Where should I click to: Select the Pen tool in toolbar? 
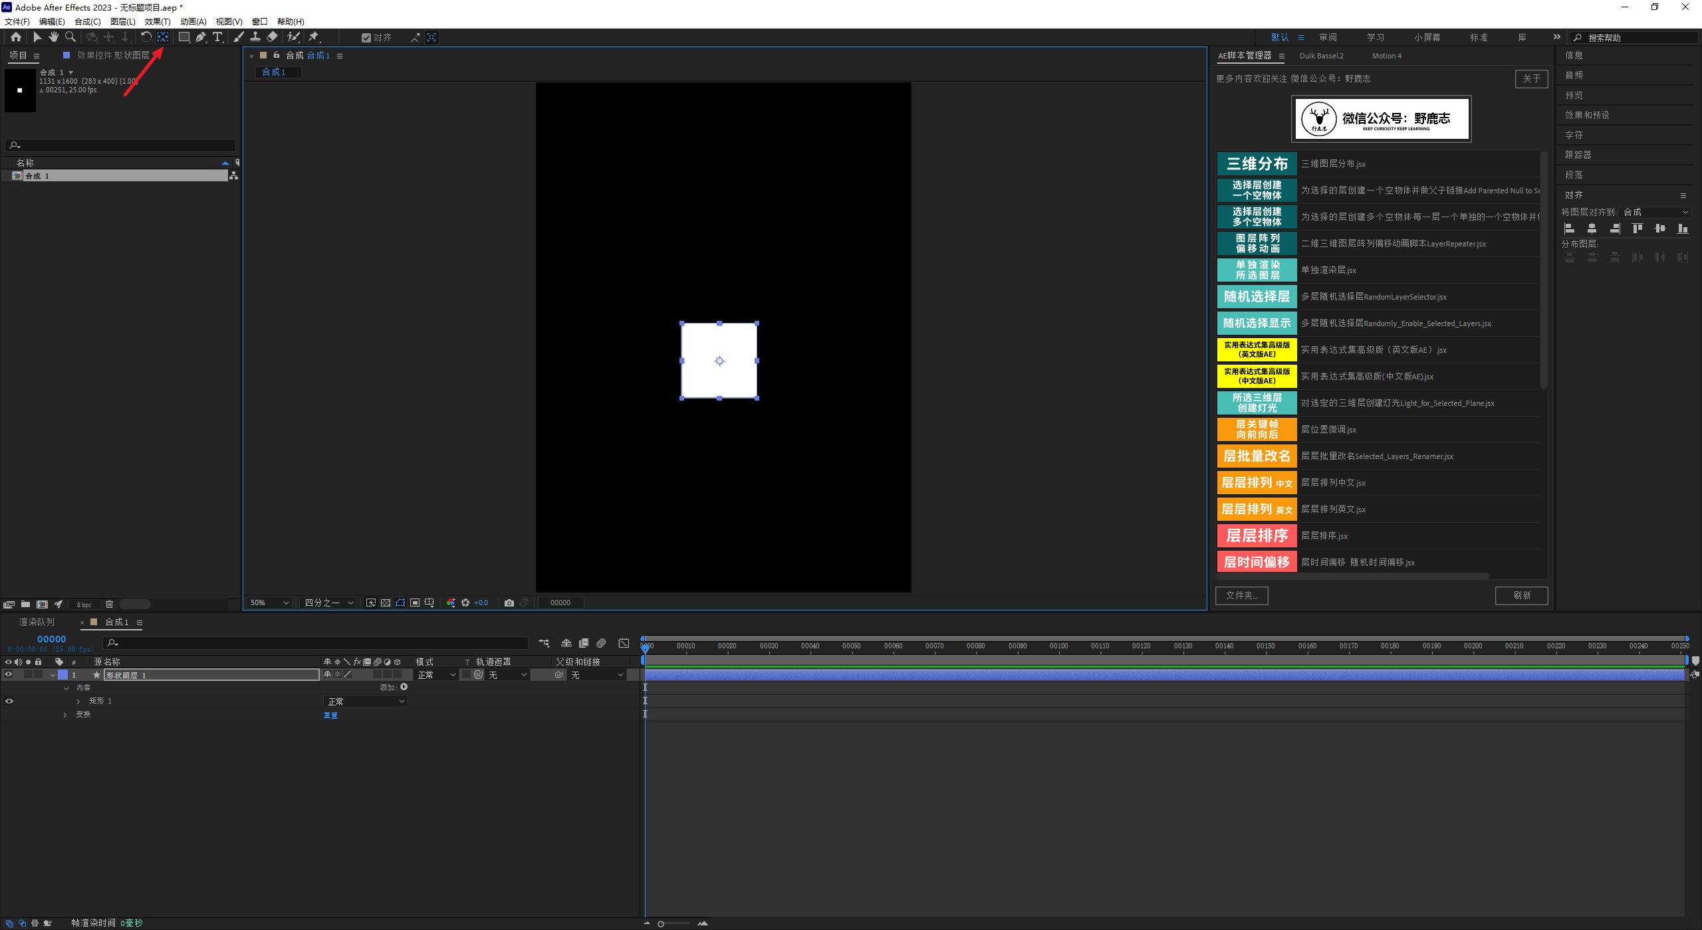click(200, 37)
